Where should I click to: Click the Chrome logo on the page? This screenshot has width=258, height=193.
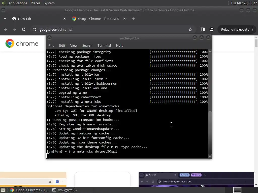tap(22, 43)
